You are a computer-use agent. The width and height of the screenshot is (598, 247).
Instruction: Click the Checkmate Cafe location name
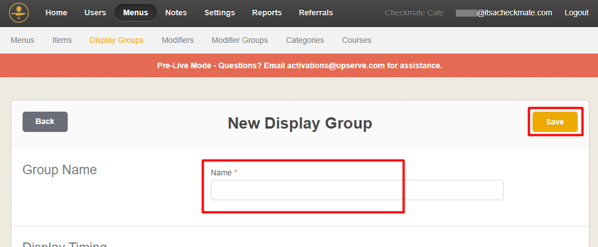click(x=414, y=13)
